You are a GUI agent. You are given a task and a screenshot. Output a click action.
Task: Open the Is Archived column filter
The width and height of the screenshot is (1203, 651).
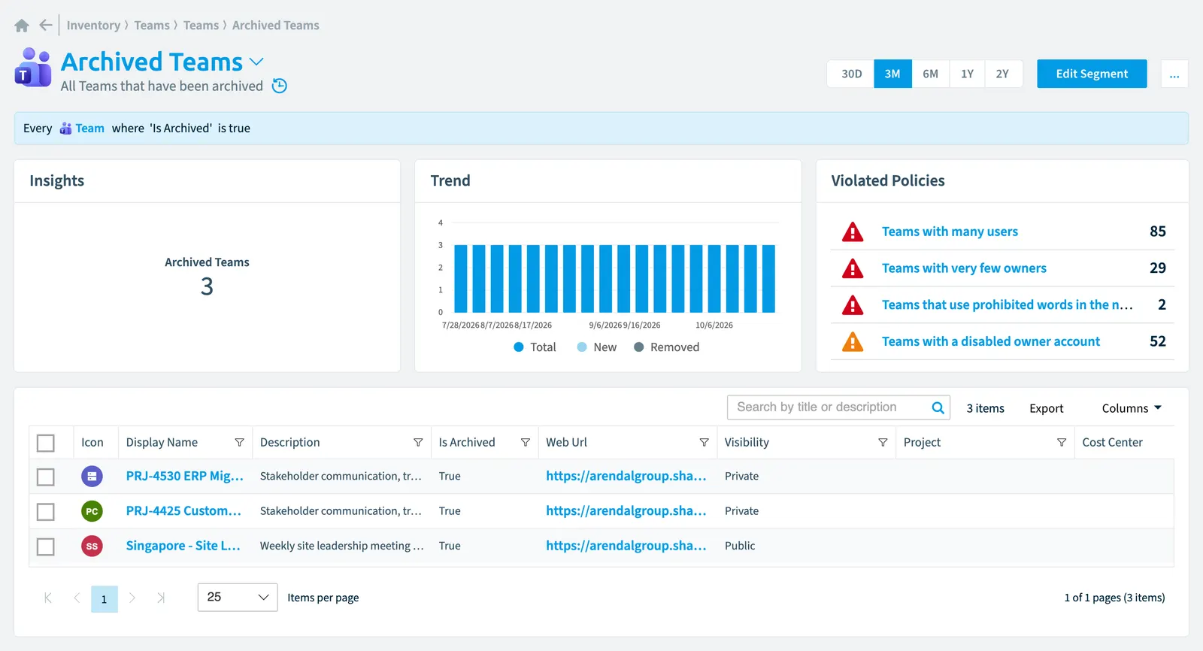[x=526, y=443]
